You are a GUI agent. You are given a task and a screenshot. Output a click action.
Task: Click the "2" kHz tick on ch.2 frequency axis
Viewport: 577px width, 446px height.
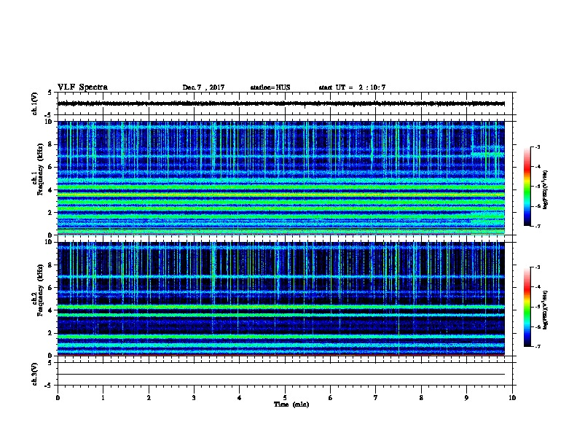coord(51,333)
